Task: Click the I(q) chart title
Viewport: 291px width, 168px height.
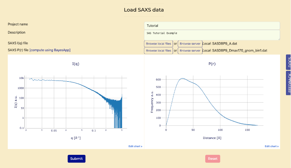Action: pyautogui.click(x=76, y=64)
